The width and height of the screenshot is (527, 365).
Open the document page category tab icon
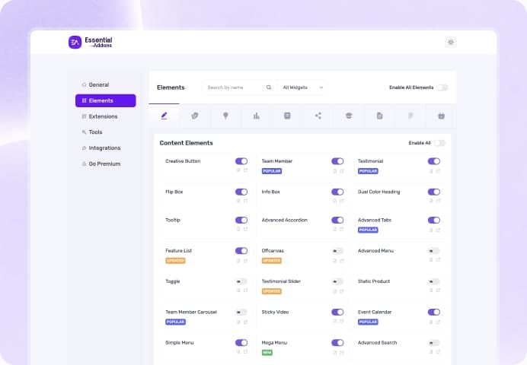coord(379,116)
